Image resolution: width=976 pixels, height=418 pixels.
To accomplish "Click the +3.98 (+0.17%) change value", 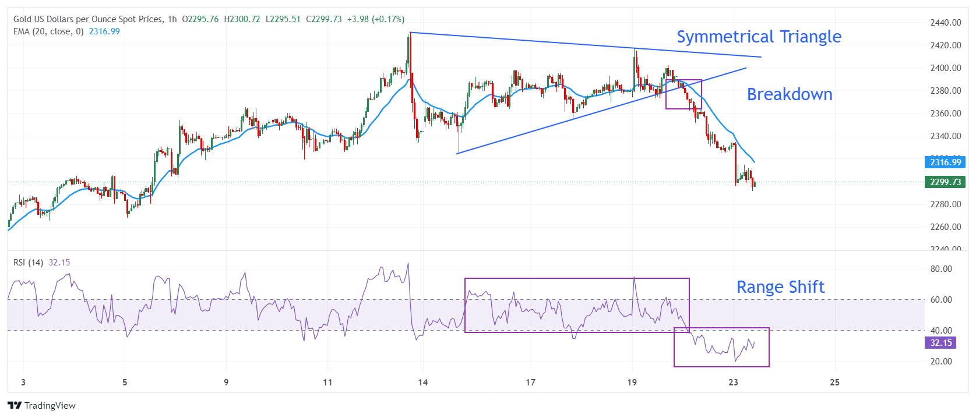I will pos(375,19).
